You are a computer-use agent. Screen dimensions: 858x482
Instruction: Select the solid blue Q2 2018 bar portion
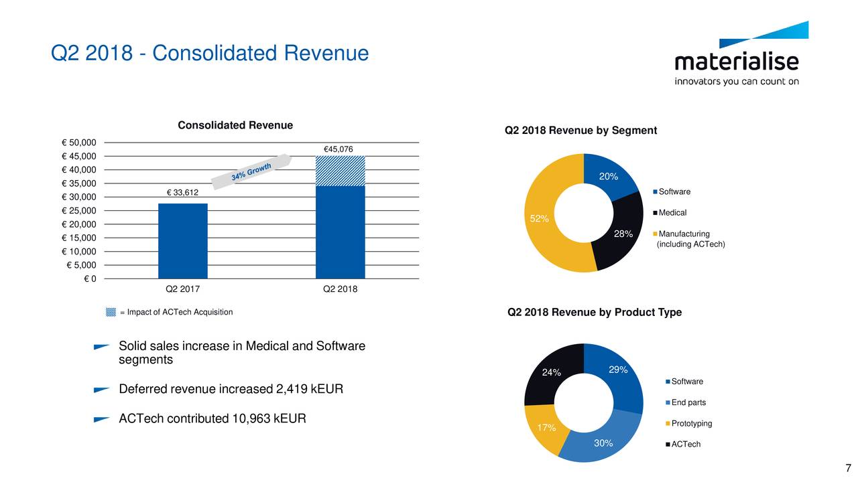[x=341, y=232]
